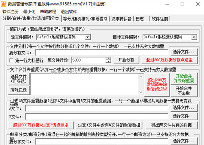Switch to the 汉字转拼音 tab
Image resolution: width=204 pixels, height=145 pixels.
121,19
